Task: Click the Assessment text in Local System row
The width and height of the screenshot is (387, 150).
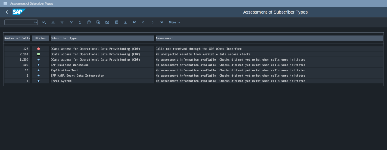Action: tap(231, 81)
